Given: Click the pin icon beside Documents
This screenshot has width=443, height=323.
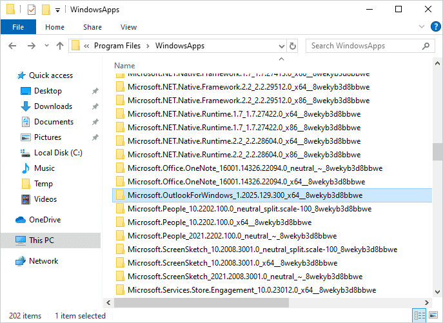Looking at the screenshot, I should click(x=95, y=122).
